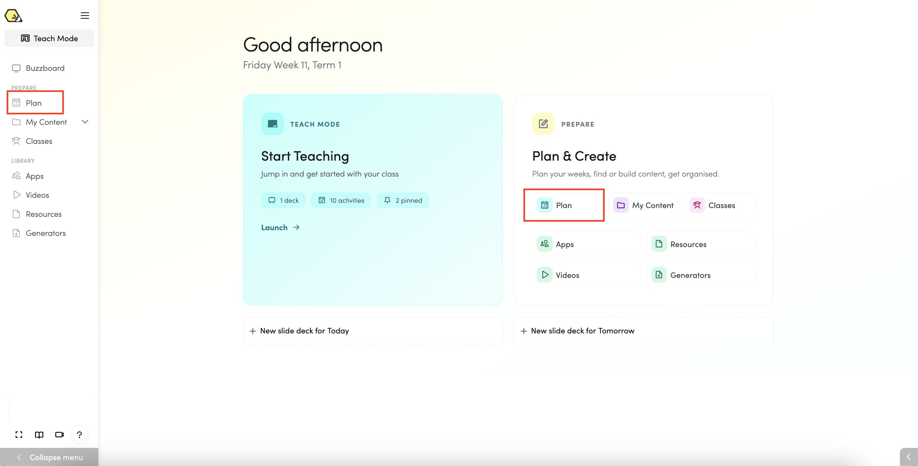
Task: Open Videos card in Plan & Create
Action: (x=586, y=275)
